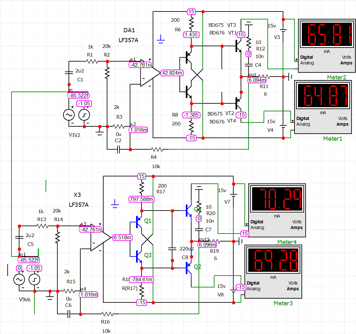Select the DA1 op-amp triangle symbol

(x=150, y=73)
